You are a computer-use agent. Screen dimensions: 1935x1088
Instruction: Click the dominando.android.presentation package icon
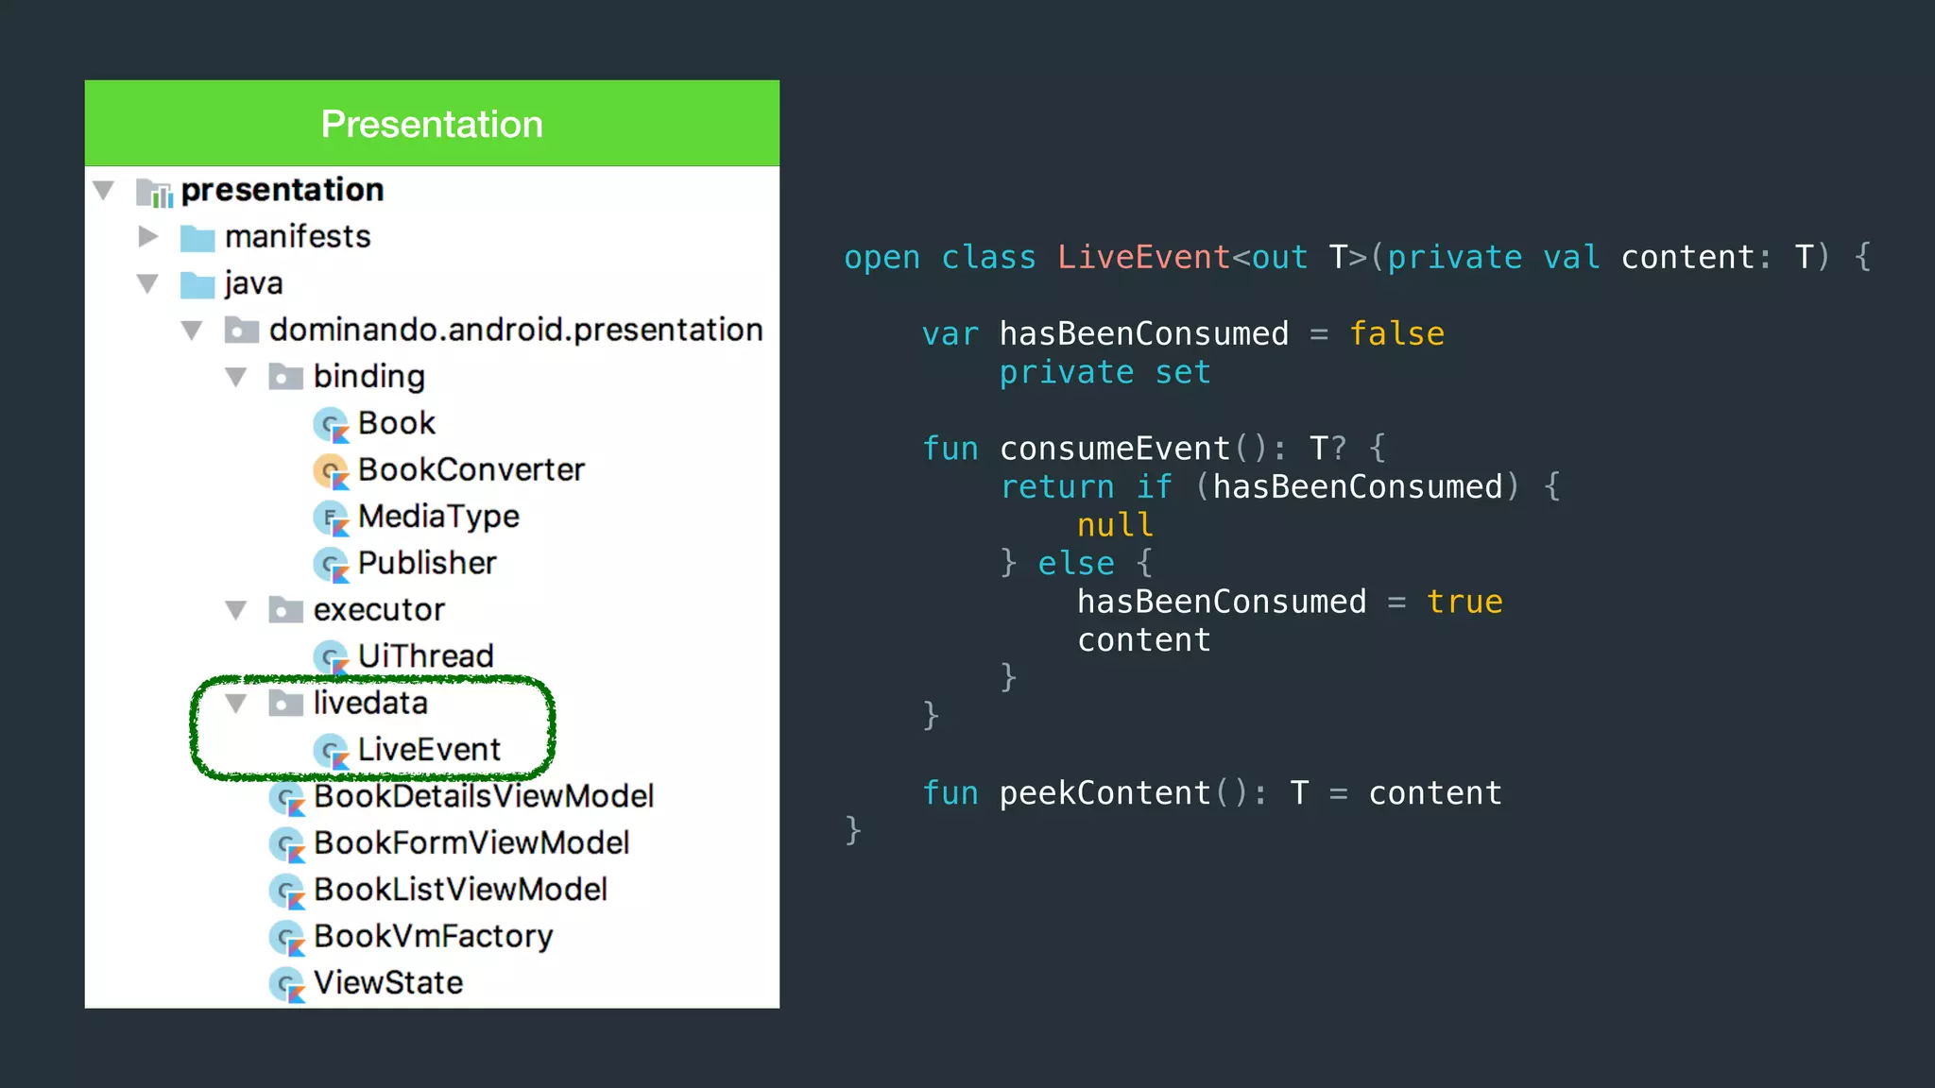pos(242,331)
